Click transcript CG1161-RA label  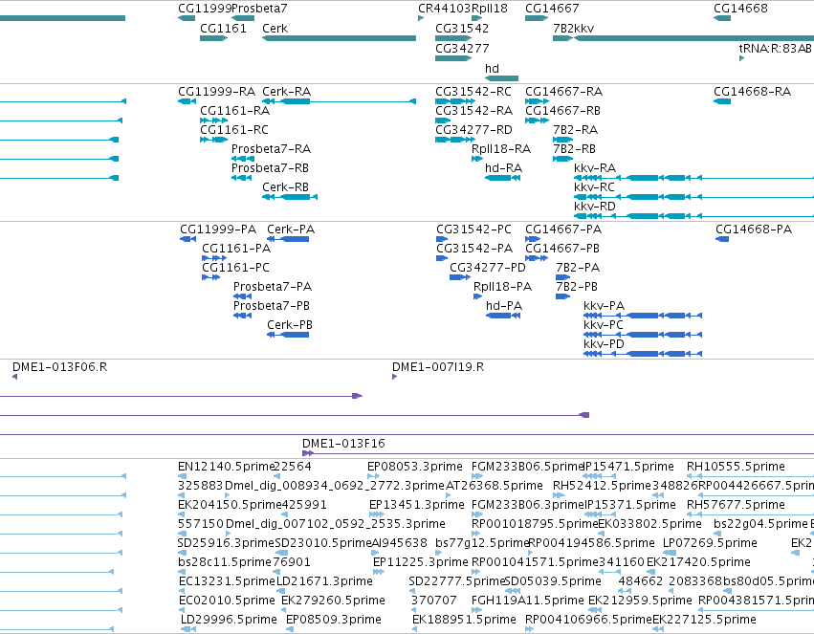[234, 111]
